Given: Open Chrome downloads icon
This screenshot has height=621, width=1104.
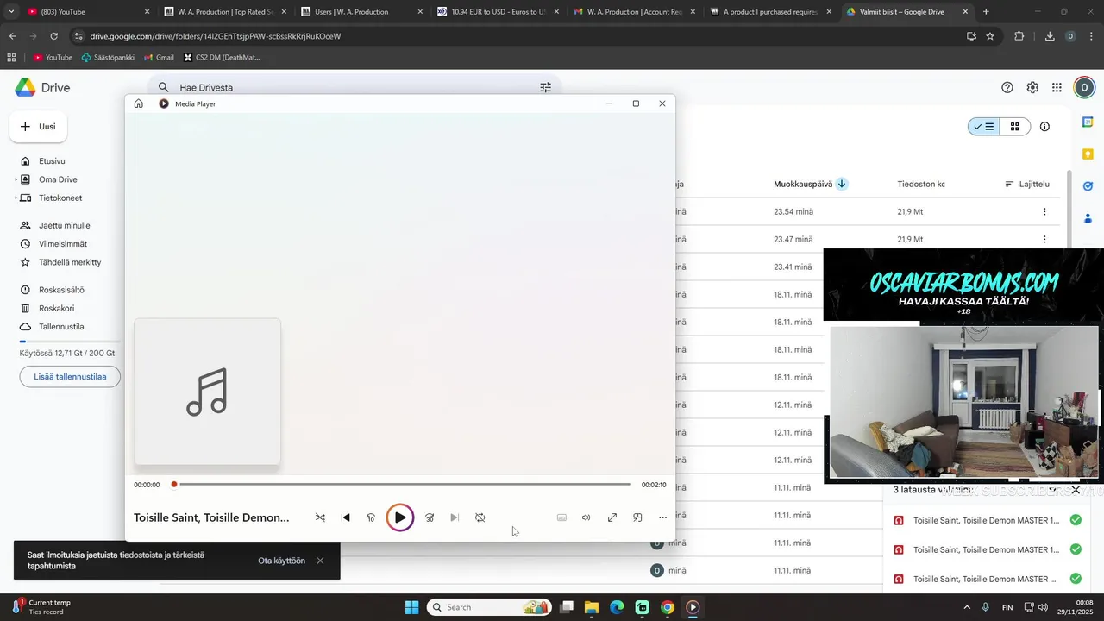Looking at the screenshot, I should [x=1050, y=36].
